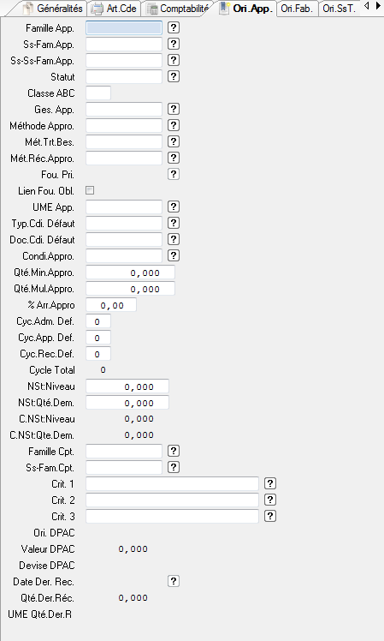
Task: Open the Art.Cde tab
Action: (x=115, y=9)
